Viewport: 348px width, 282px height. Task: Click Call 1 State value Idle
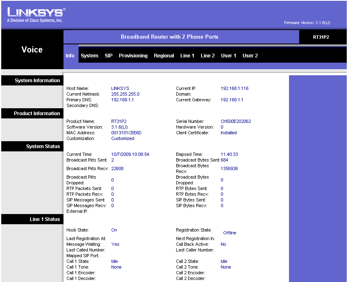pyautogui.click(x=114, y=261)
